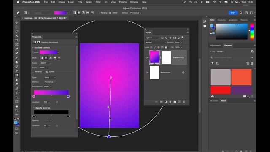The height and width of the screenshot is (152, 270).
Task: Switch libraries to list view
Action: pos(252,64)
